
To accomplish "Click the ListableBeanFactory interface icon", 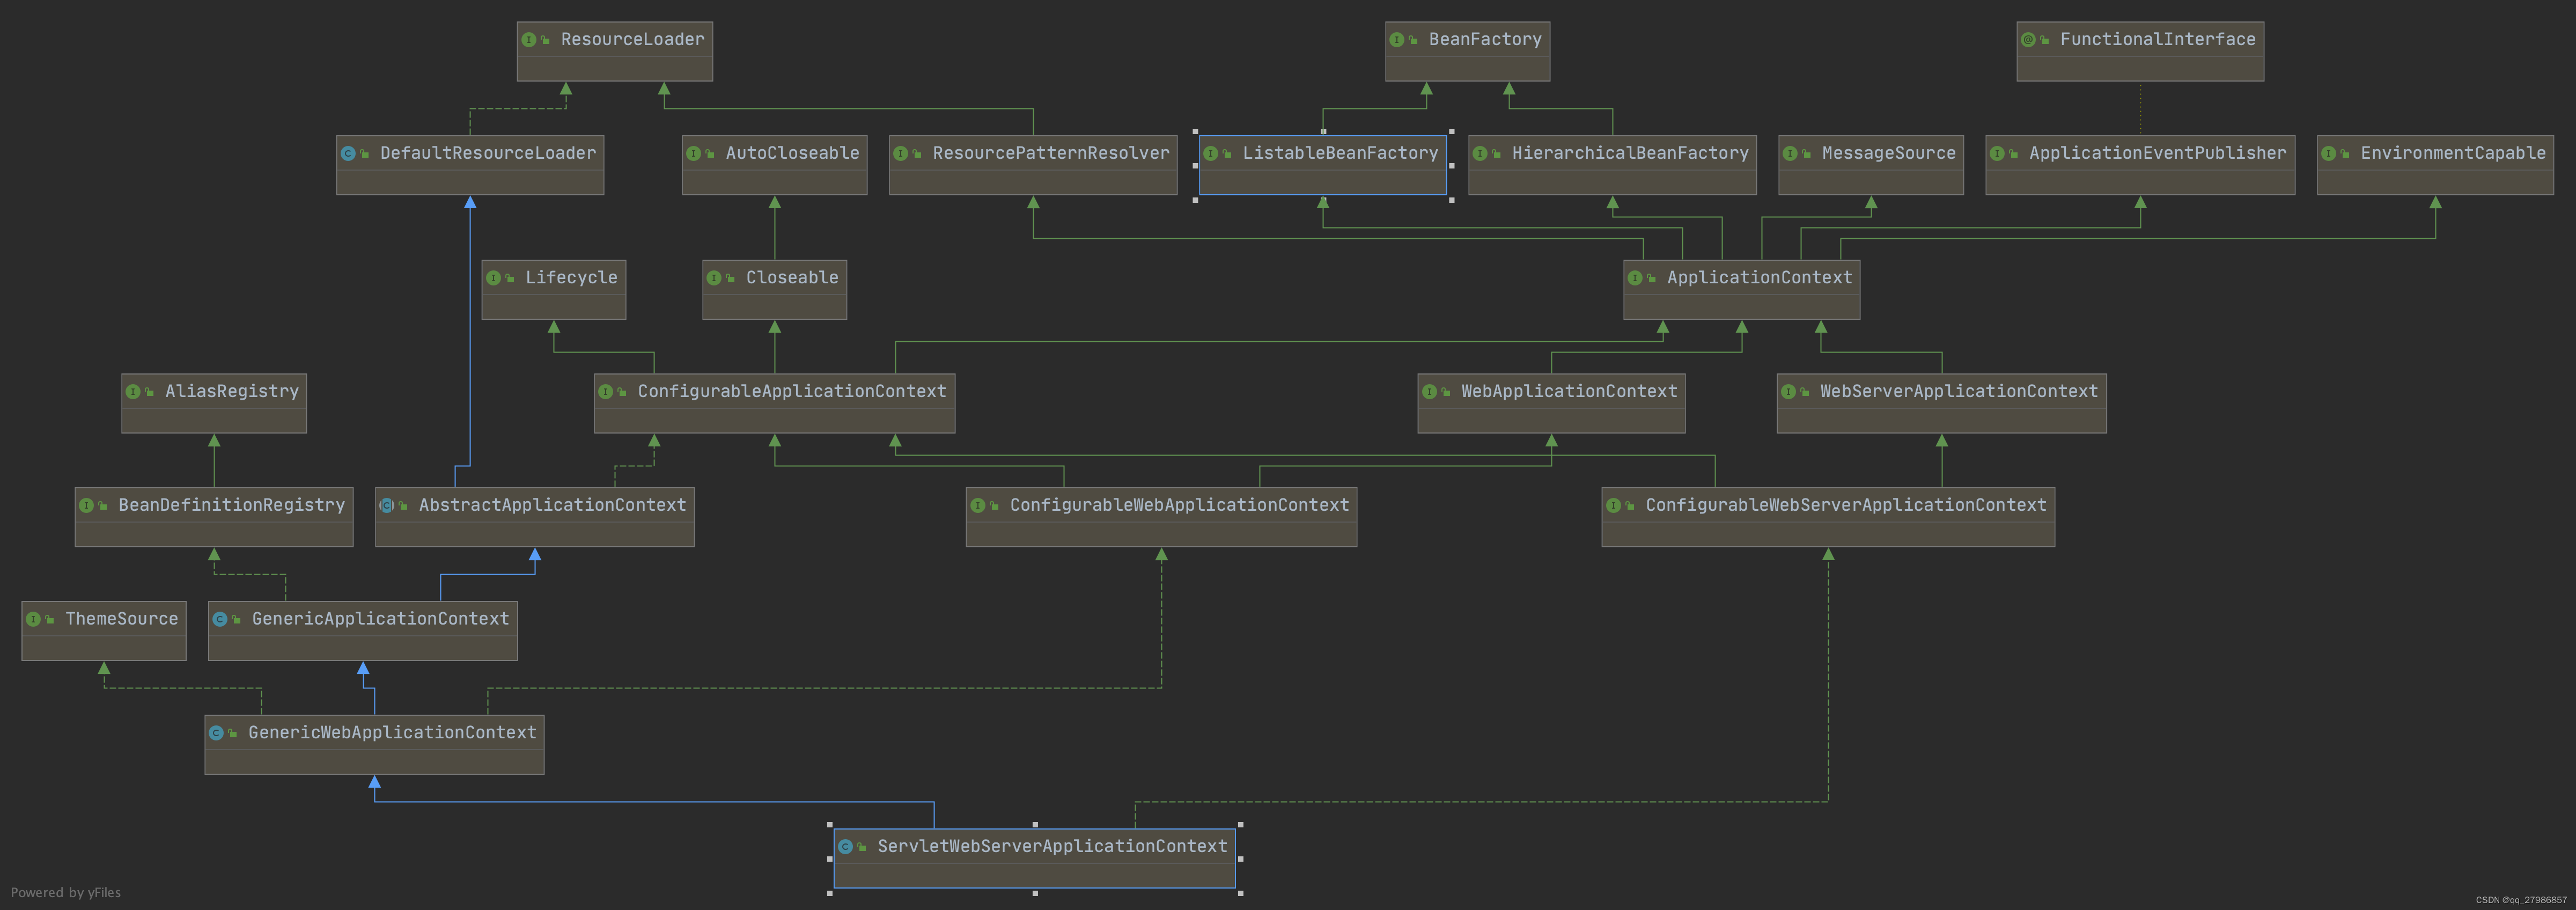I will pyautogui.click(x=1211, y=154).
